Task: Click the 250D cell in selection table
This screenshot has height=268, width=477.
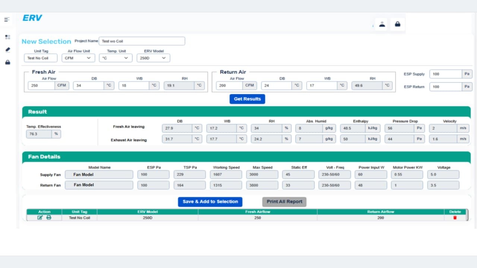Action: [x=148, y=218]
